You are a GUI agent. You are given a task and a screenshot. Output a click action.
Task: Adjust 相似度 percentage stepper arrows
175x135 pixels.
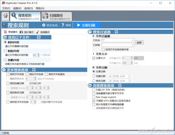tap(38, 55)
